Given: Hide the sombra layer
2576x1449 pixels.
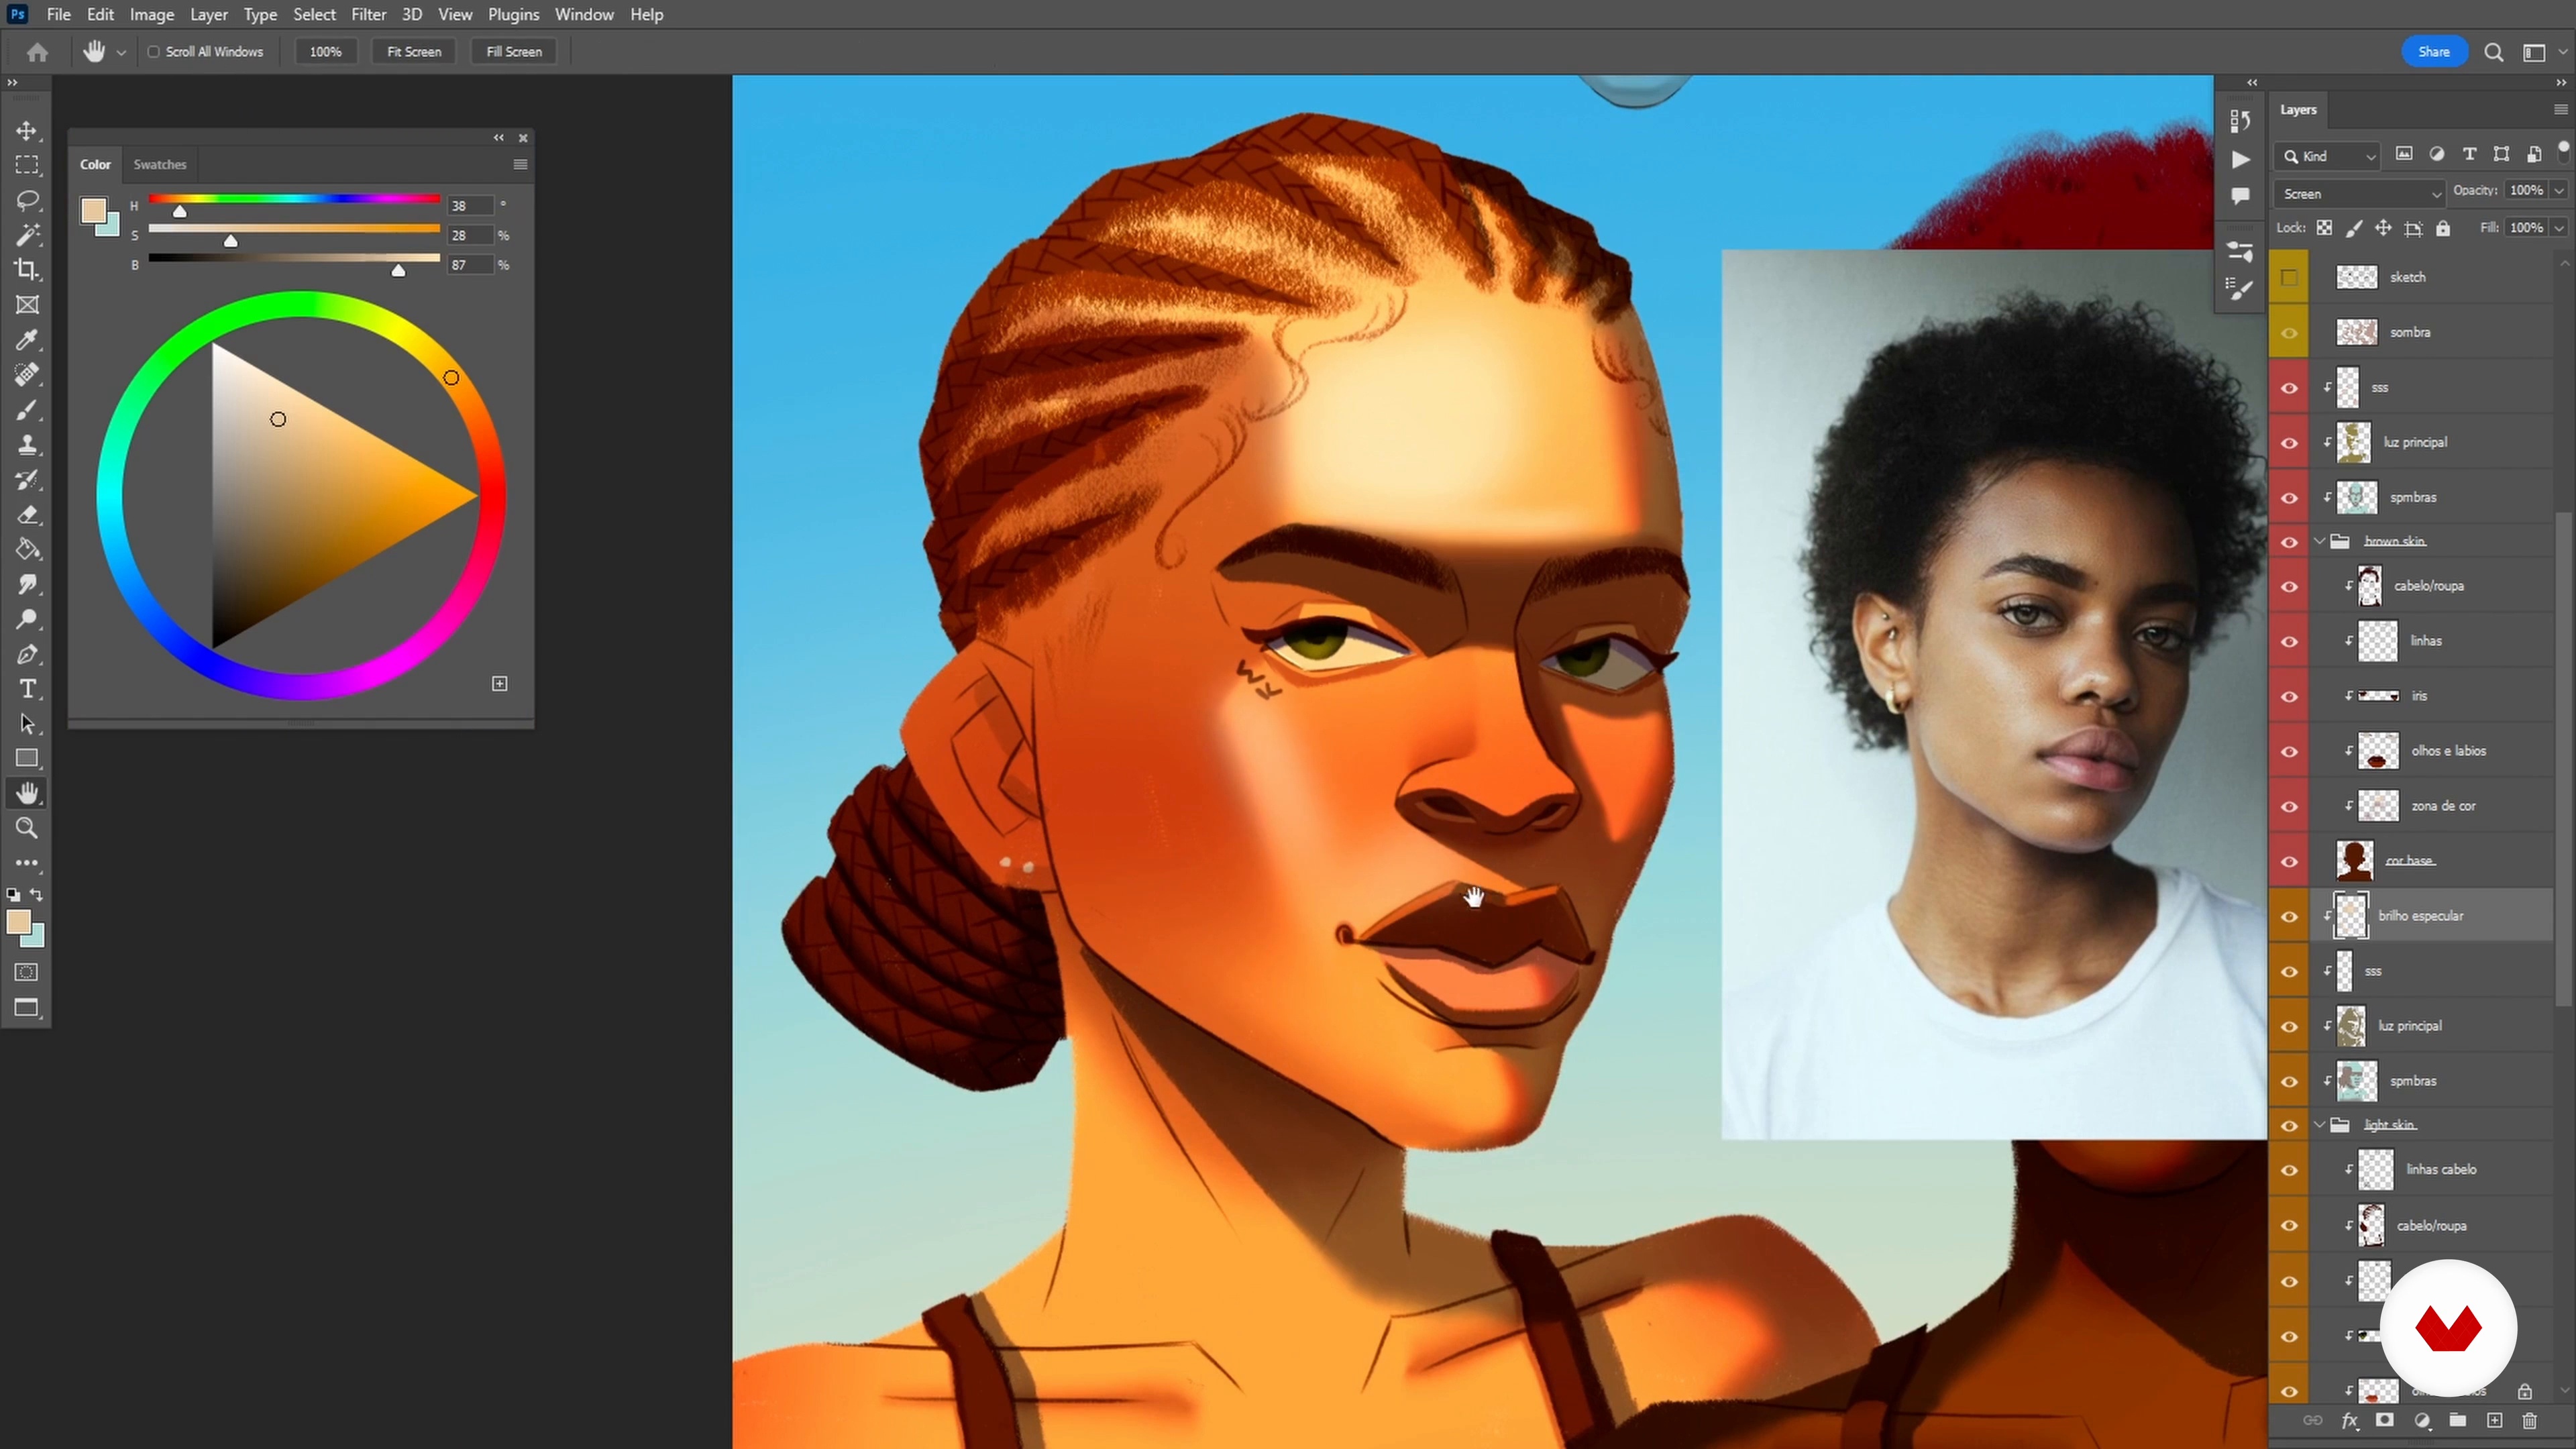Looking at the screenshot, I should [x=2289, y=332].
